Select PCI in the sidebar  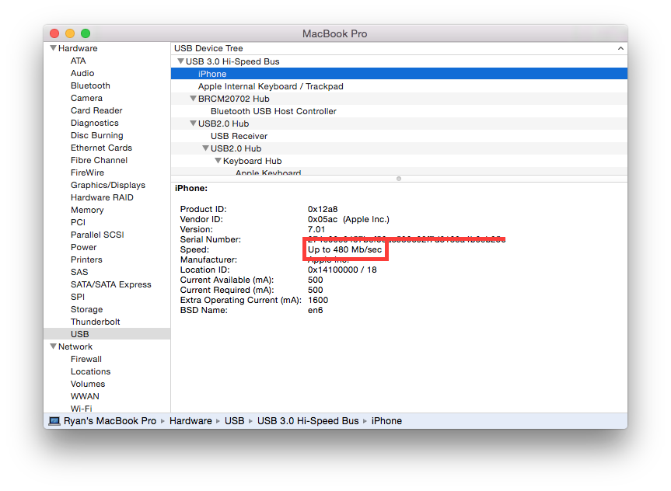pos(78,222)
